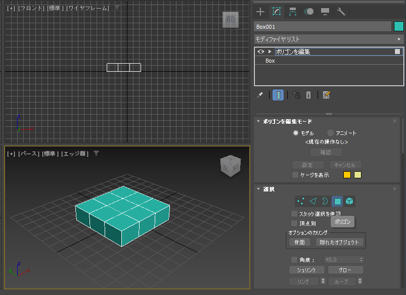Toggle the 隠れたオブジェクト culling button
This screenshot has height=295, width=406.
[339, 242]
